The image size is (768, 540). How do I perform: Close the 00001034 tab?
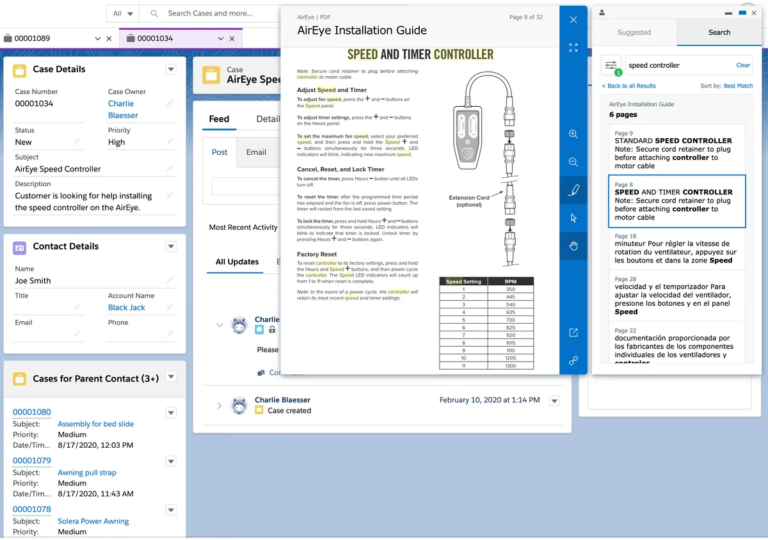pyautogui.click(x=232, y=38)
